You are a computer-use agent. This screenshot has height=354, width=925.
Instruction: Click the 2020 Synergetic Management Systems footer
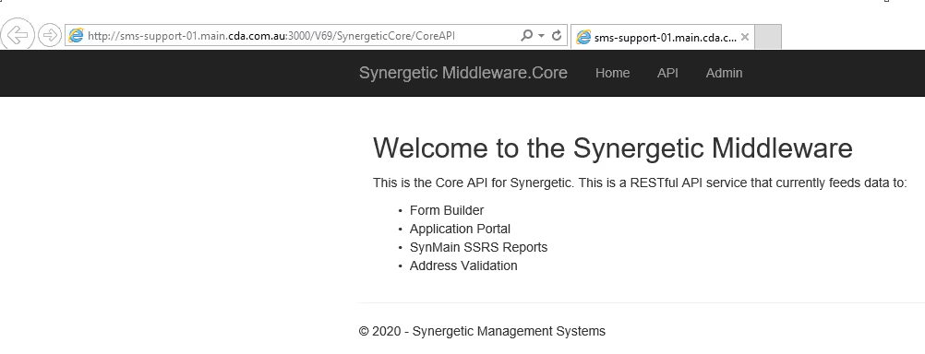[482, 331]
